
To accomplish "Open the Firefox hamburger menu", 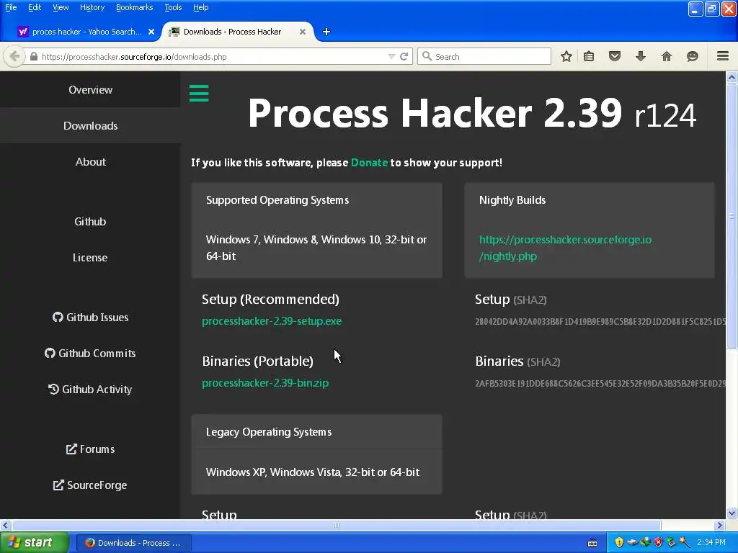I will pos(723,56).
